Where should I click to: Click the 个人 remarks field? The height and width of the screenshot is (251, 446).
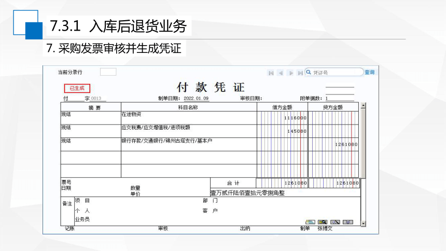82,211
